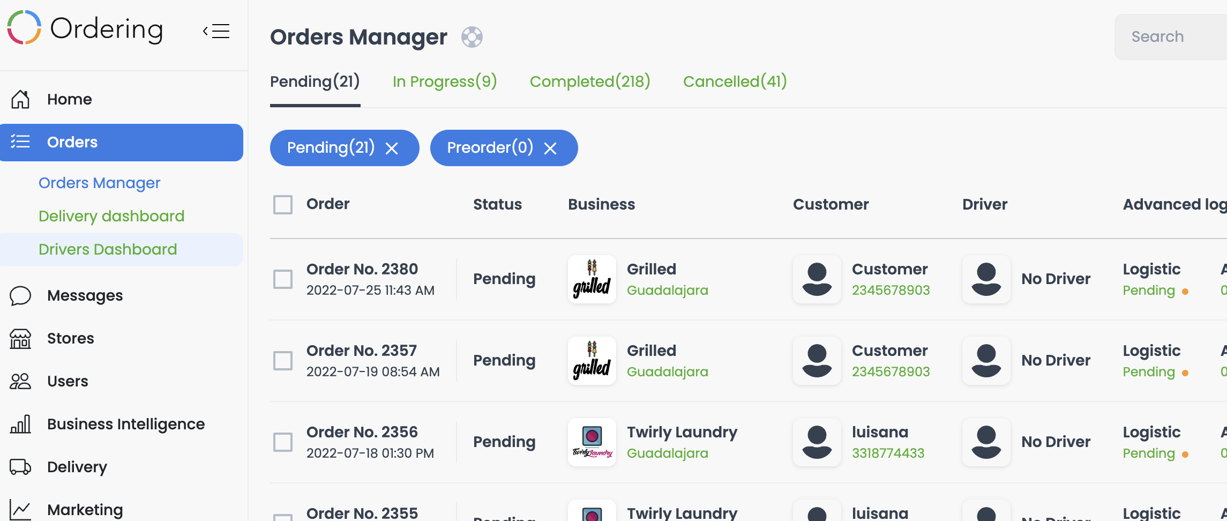Tick the checkbox for Order No. 2356
The width and height of the screenshot is (1227, 521).
point(283,442)
